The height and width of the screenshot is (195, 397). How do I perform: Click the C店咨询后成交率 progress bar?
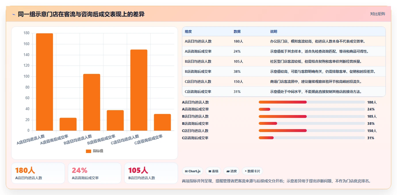point(312,138)
